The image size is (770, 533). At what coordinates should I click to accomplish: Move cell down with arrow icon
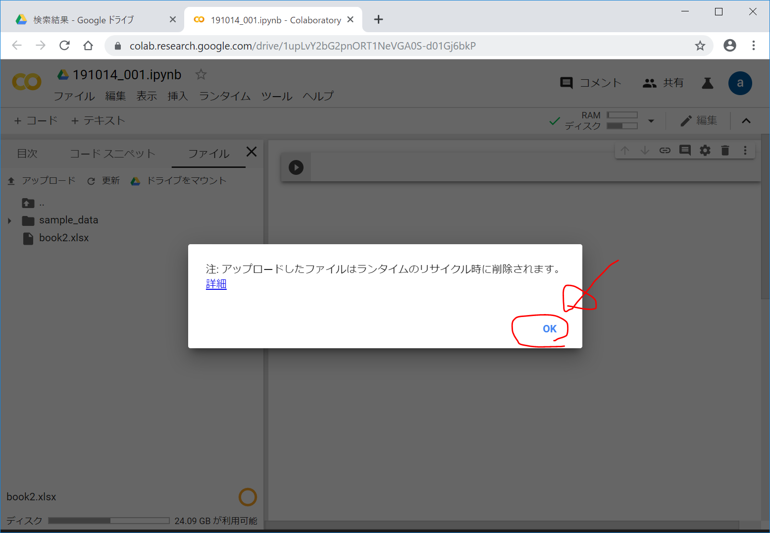point(645,150)
